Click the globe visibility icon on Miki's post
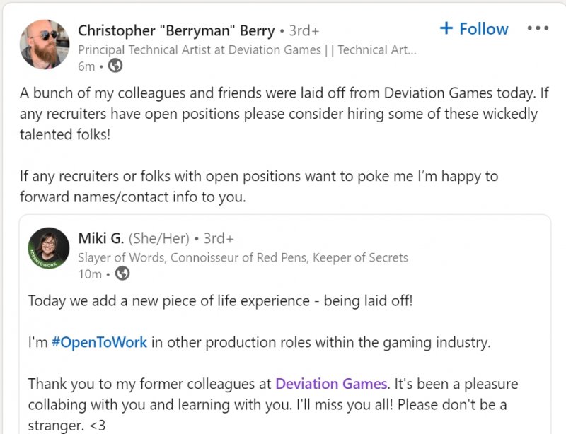This screenshot has height=434, width=566. (x=121, y=274)
